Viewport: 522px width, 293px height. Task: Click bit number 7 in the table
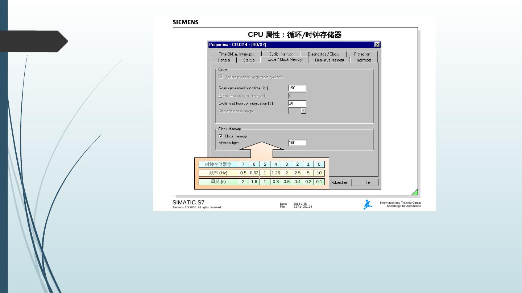243,164
